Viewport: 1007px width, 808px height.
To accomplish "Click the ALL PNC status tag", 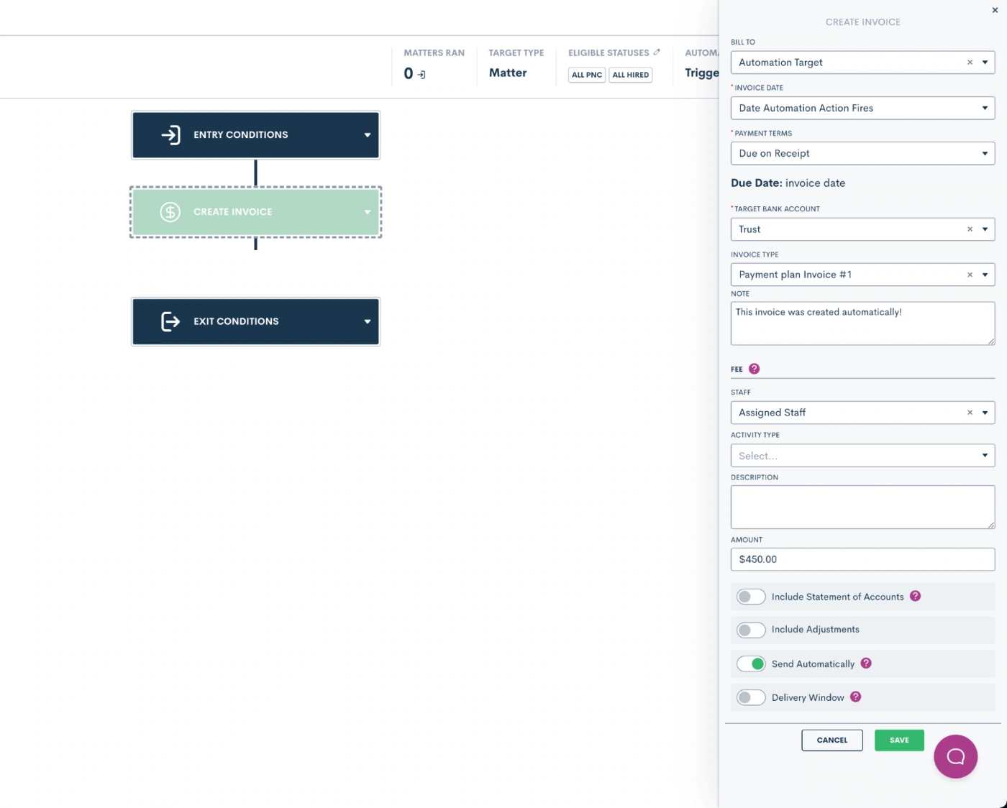I will (x=587, y=75).
